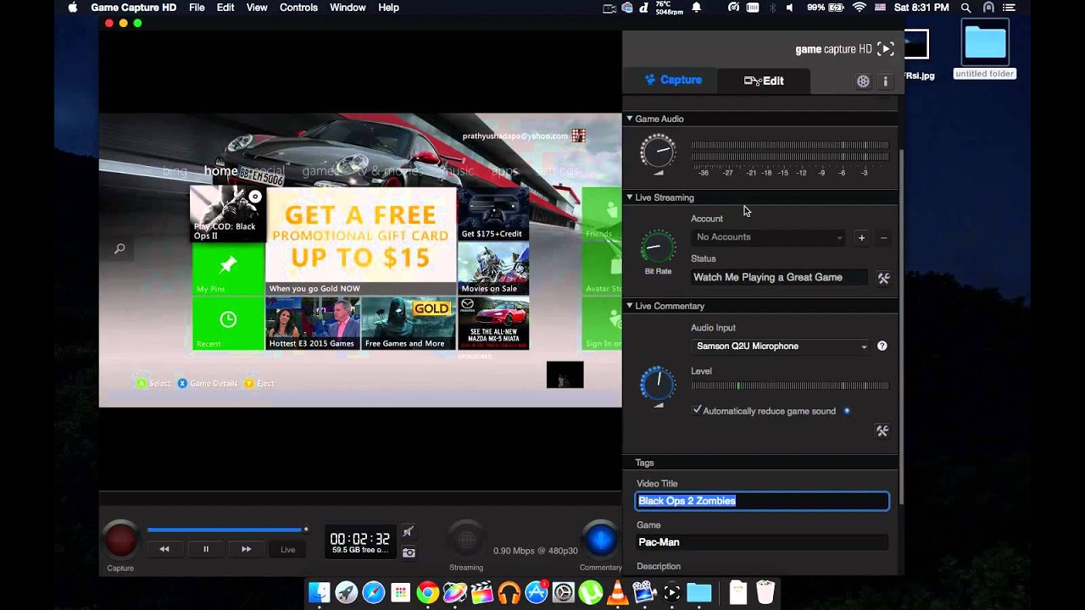
Task: Add a streaming account with plus button
Action: tap(861, 238)
